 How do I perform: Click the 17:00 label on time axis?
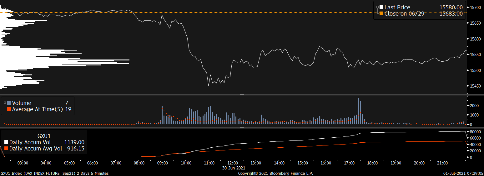(349, 163)
